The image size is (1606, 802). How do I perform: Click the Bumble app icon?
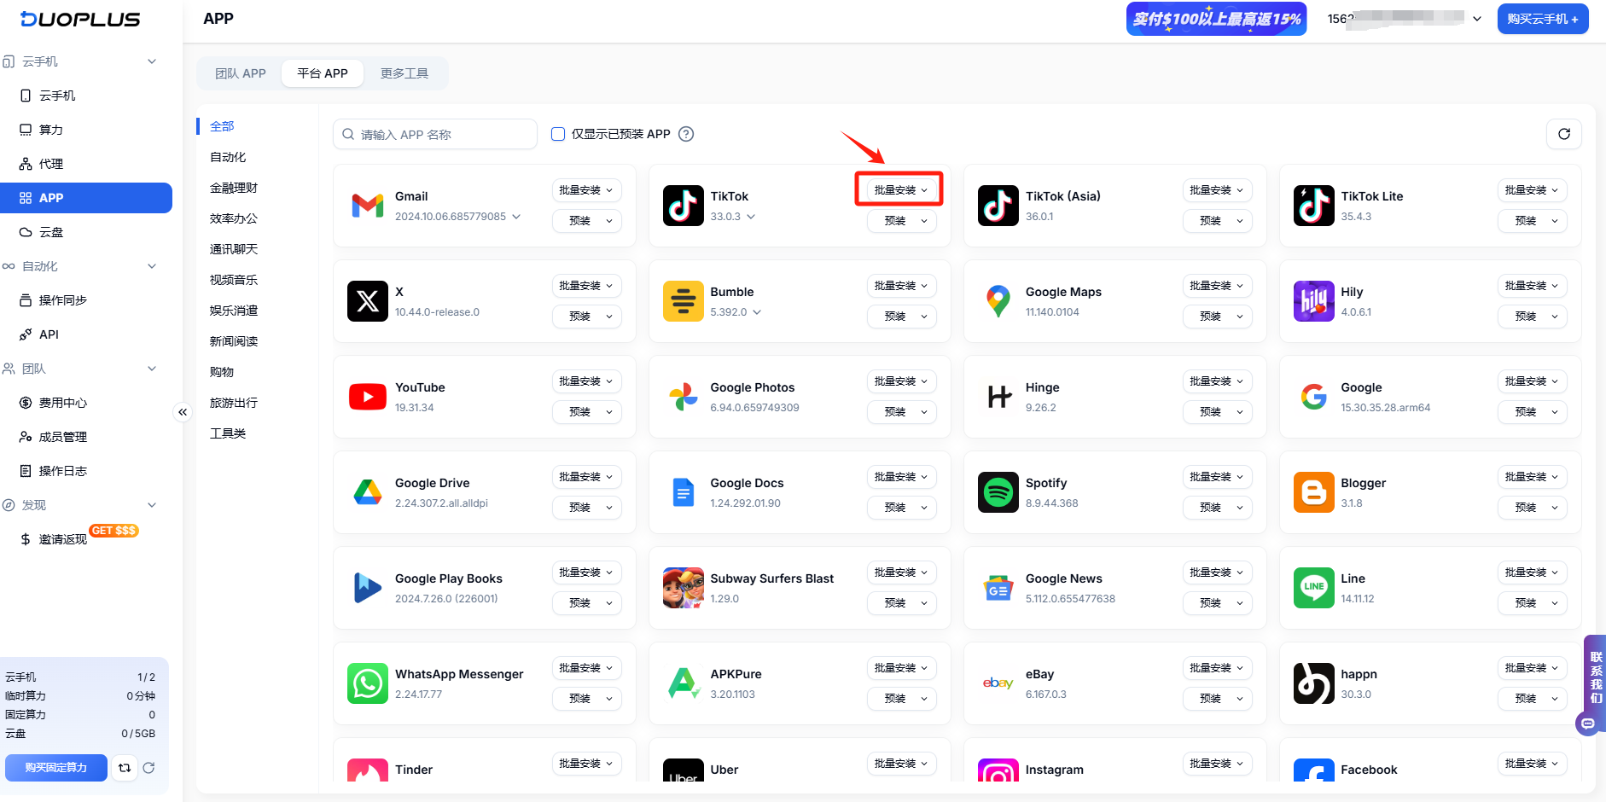[x=684, y=301]
